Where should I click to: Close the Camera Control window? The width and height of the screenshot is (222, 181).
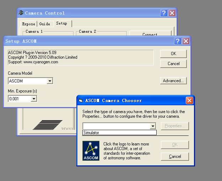point(172,13)
